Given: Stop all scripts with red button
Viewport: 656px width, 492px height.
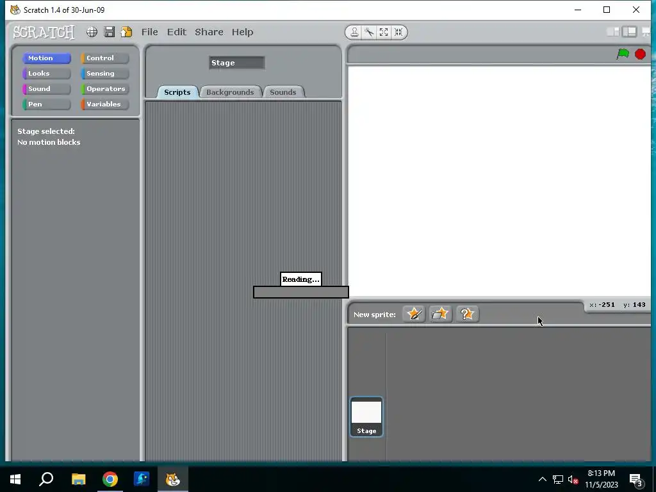Looking at the screenshot, I should coord(640,54).
